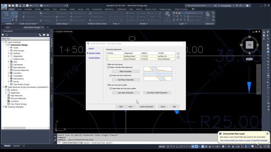Open the Vehicle Tracking ribbon tab
Screen dimensions: 271x152
coord(181,9)
